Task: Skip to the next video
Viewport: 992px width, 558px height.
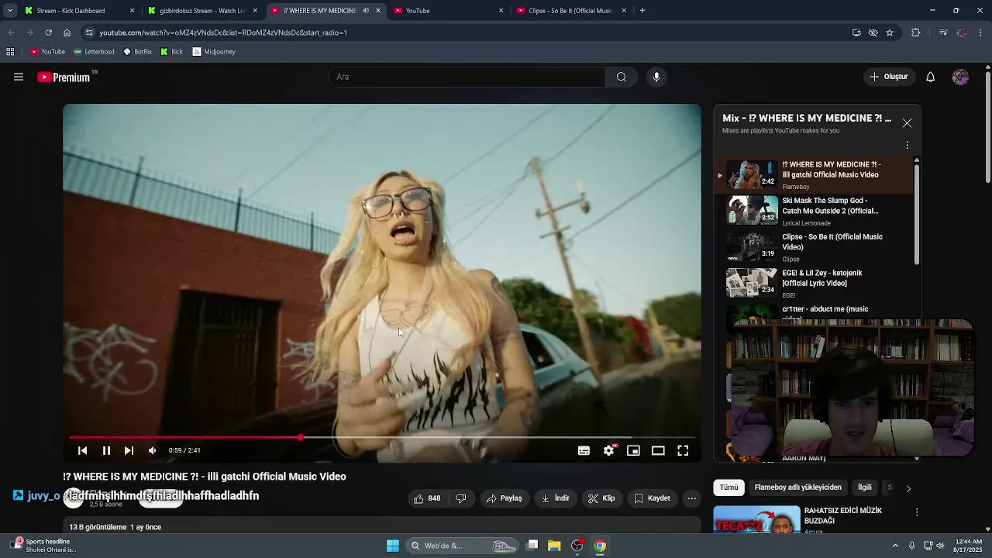Action: (x=129, y=450)
